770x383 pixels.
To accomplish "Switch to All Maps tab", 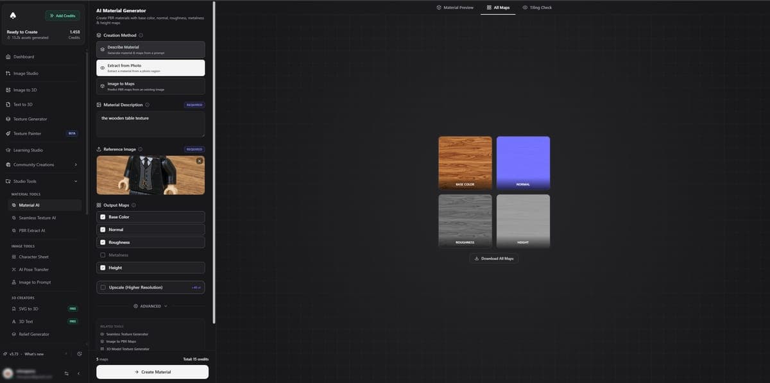I will 498,8.
